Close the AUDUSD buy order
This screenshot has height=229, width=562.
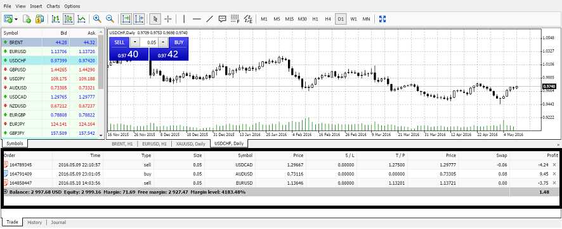coord(554,173)
